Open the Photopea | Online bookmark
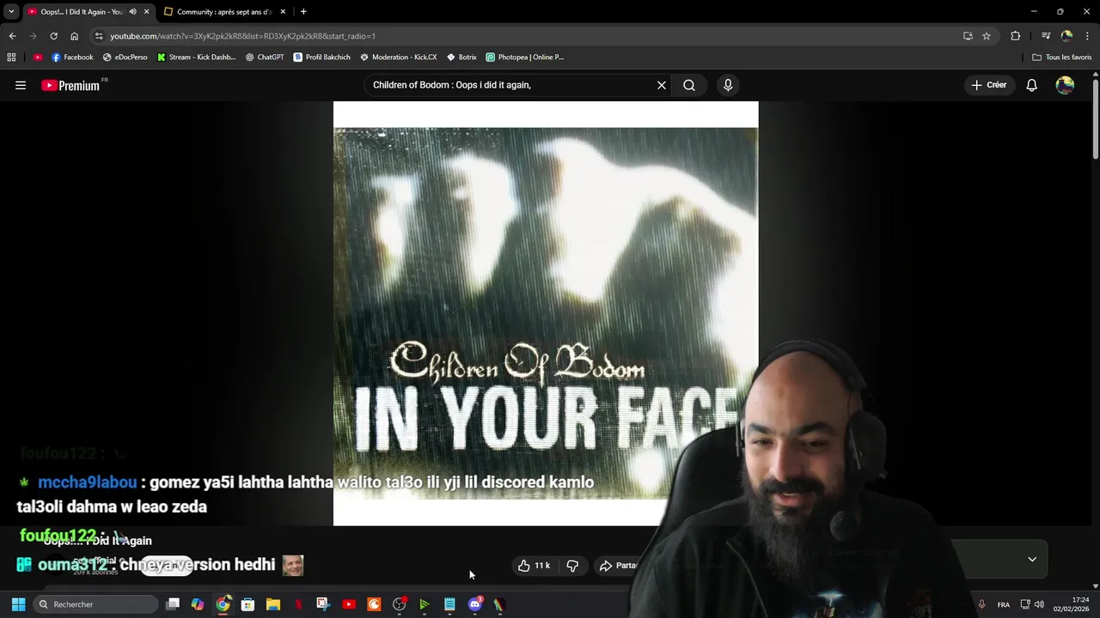The width and height of the screenshot is (1100, 618). 524,58
